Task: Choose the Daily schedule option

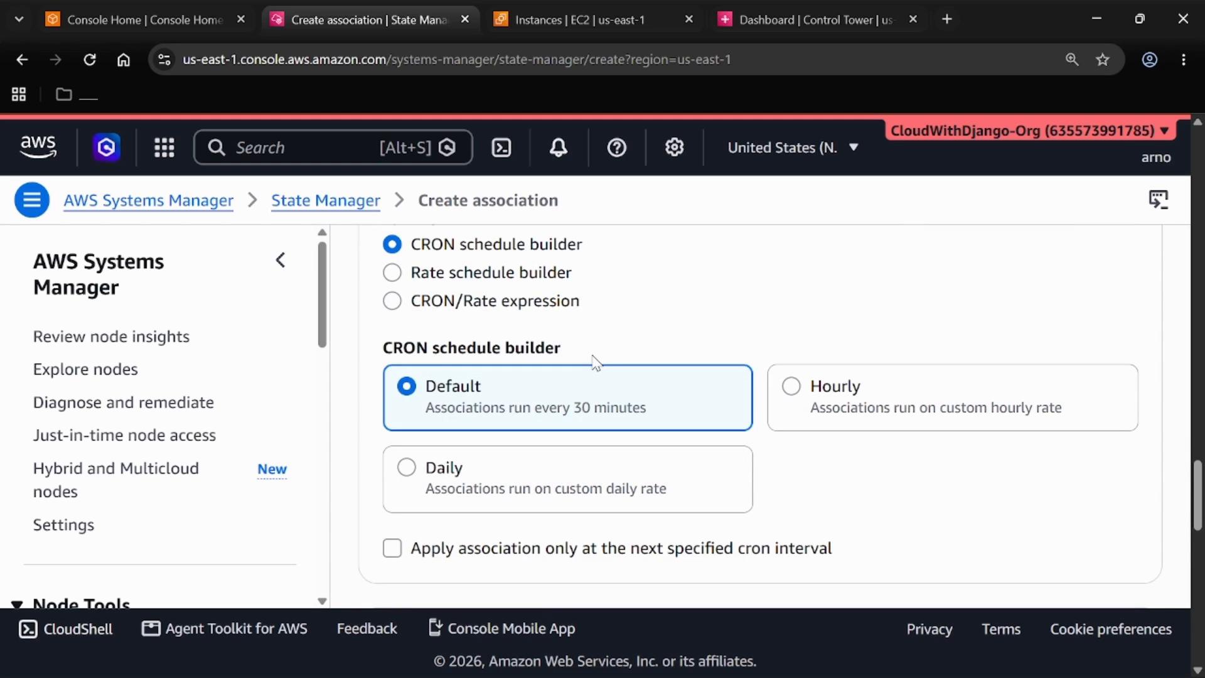Action: (567, 479)
